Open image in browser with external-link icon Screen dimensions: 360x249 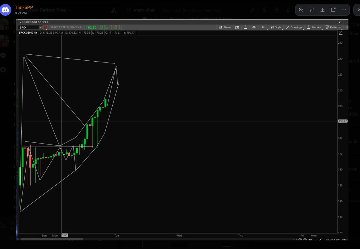333,10
